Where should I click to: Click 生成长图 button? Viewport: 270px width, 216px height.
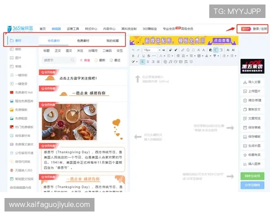click(x=252, y=146)
